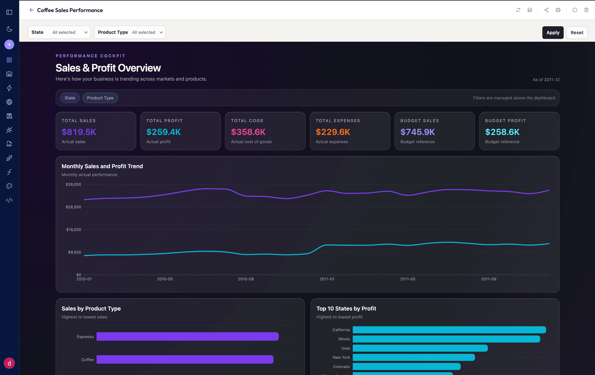Click the Total Sales $819.5K card
This screenshot has width=595, height=375.
pyautogui.click(x=96, y=131)
